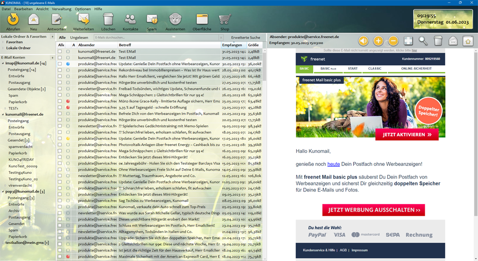Click the E-Mails durchsuchen search field

coord(156,37)
